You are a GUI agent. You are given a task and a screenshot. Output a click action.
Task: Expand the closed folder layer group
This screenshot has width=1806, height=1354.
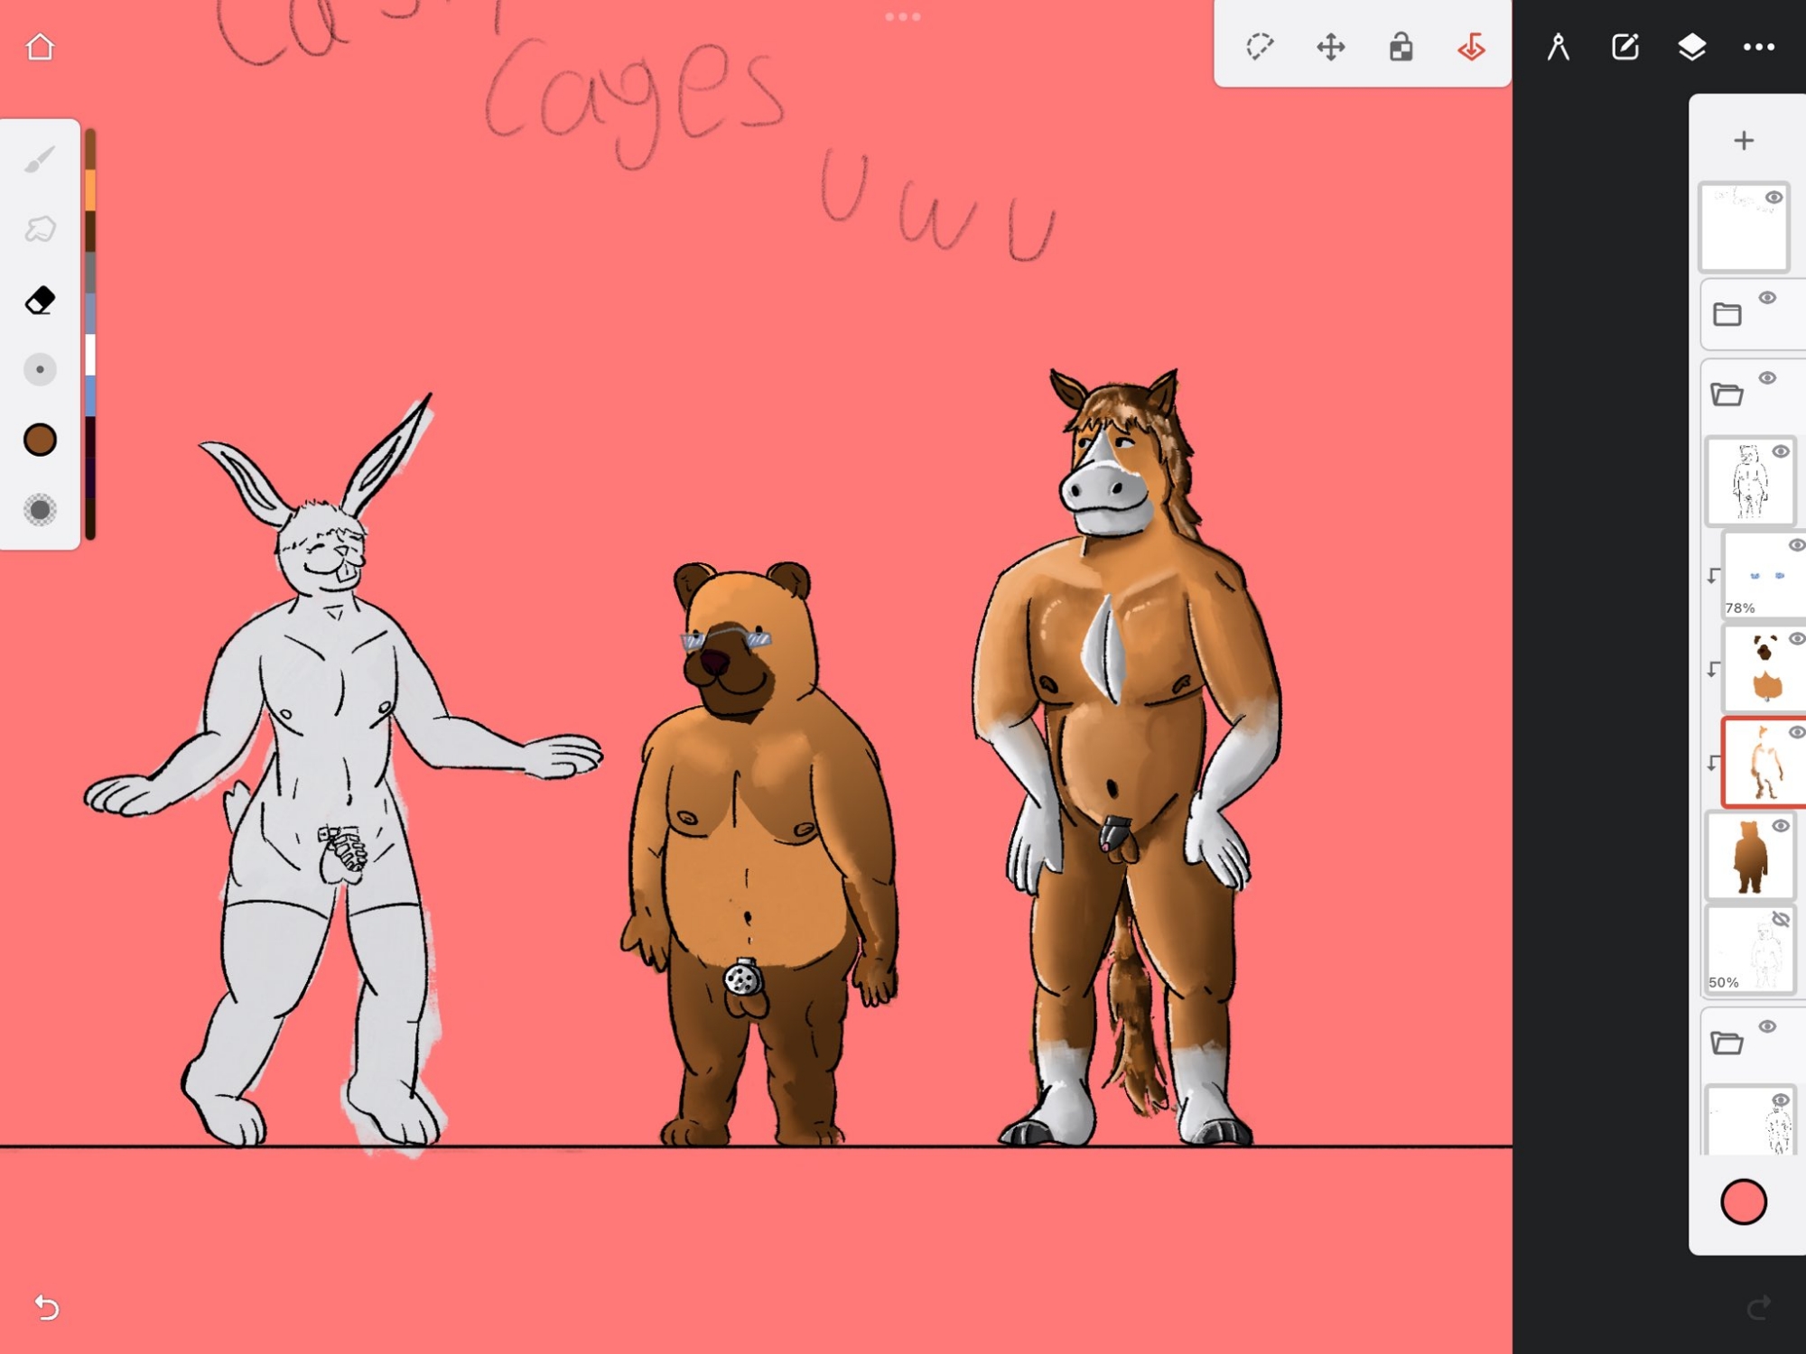click(x=1727, y=314)
